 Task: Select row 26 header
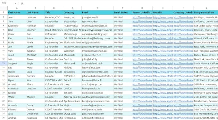coord(4,118)
